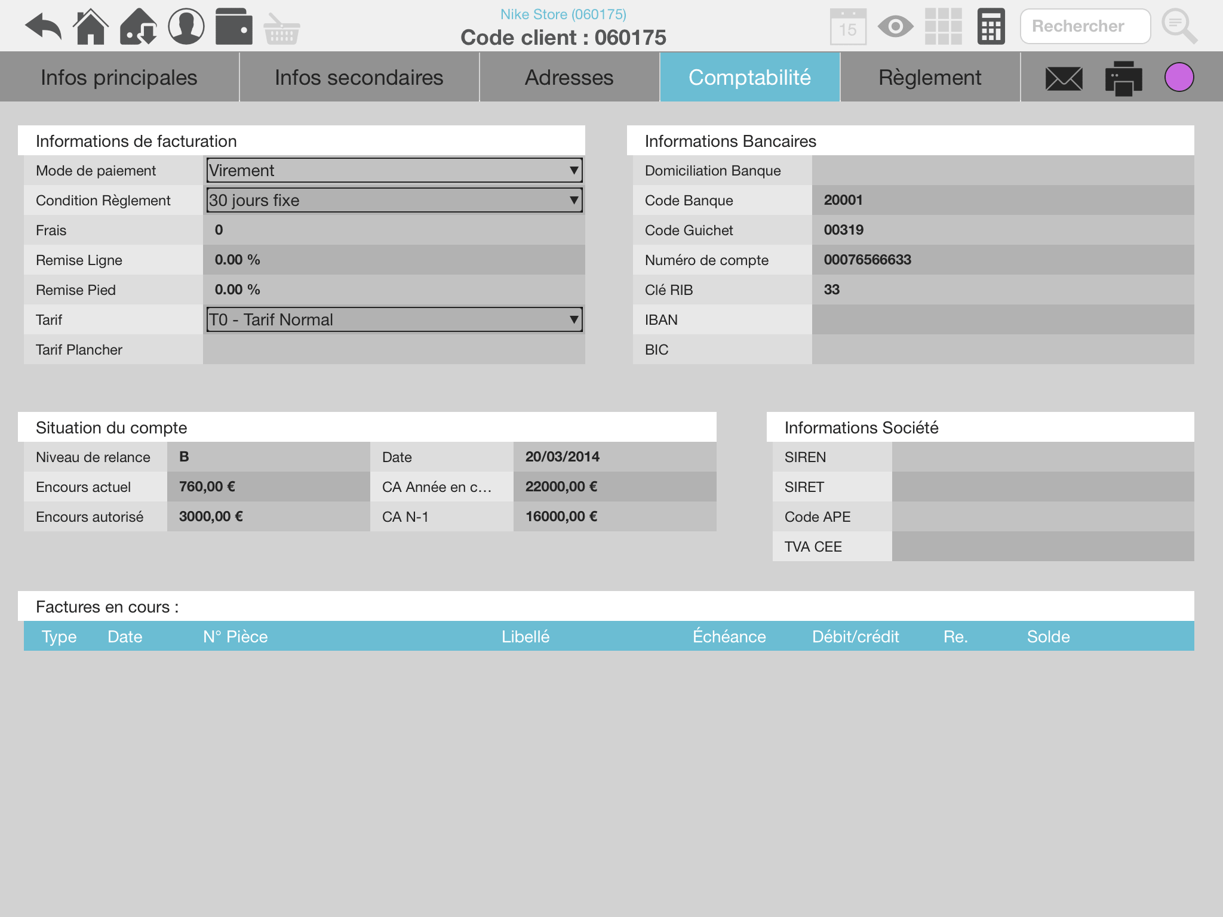Open the customer contact profile icon
1223x917 pixels.
(x=186, y=25)
